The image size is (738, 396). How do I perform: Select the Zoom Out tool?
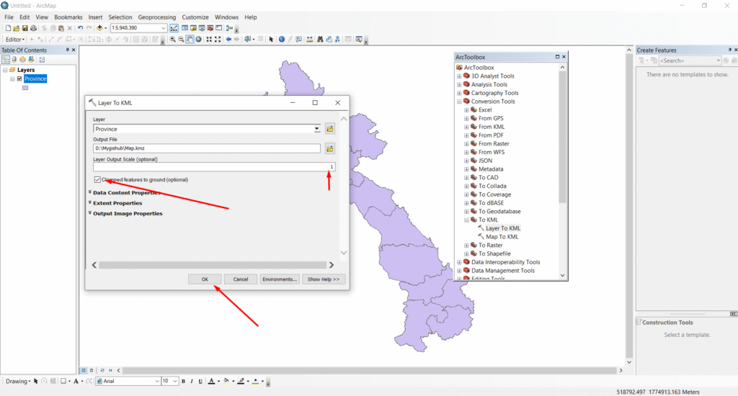181,39
